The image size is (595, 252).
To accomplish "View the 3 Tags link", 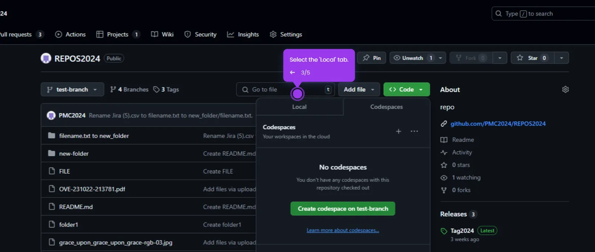I will [166, 89].
